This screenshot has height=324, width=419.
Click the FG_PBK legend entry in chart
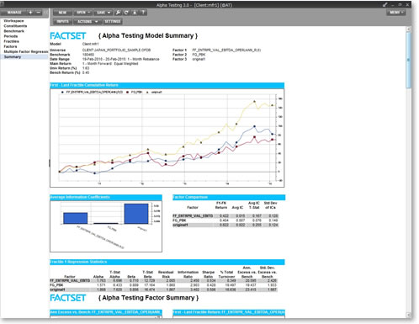(x=135, y=92)
